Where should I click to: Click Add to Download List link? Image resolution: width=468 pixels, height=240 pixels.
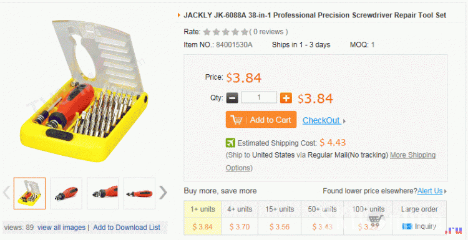pos(127,228)
